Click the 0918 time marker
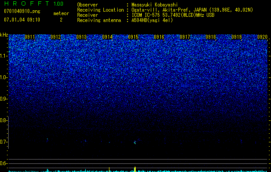Screen dimensions: 271x172 [211, 37]
